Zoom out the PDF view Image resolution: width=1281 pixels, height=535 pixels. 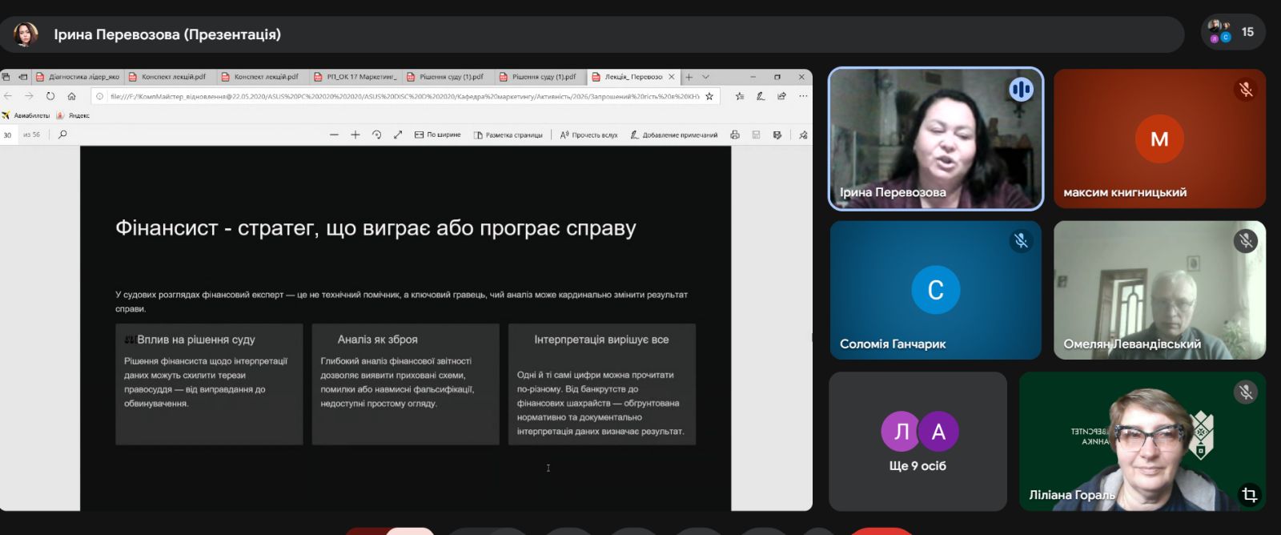pyautogui.click(x=334, y=135)
